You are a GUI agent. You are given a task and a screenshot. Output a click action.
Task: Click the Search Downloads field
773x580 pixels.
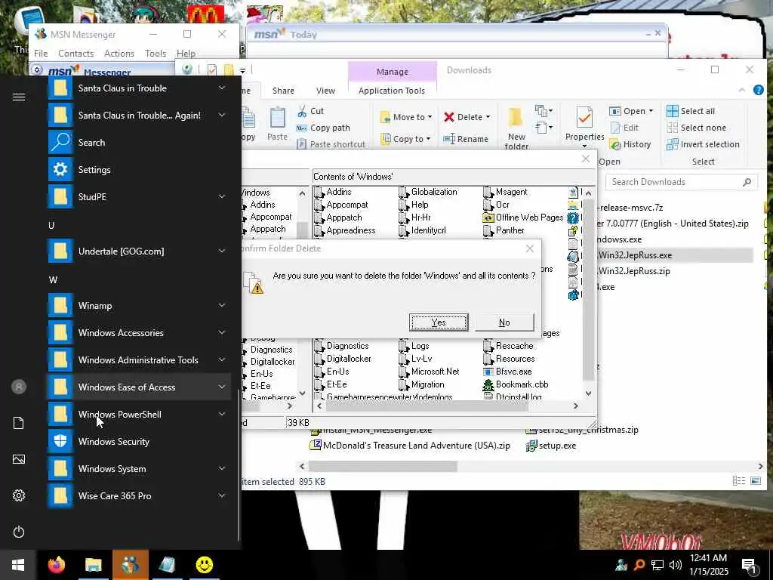tap(682, 182)
